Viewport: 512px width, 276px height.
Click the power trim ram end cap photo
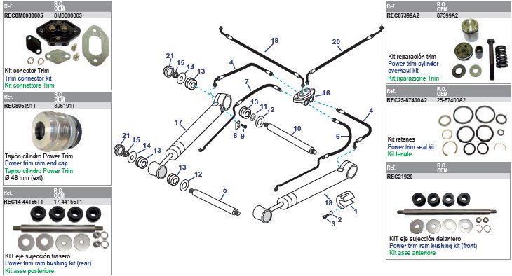click(58, 131)
